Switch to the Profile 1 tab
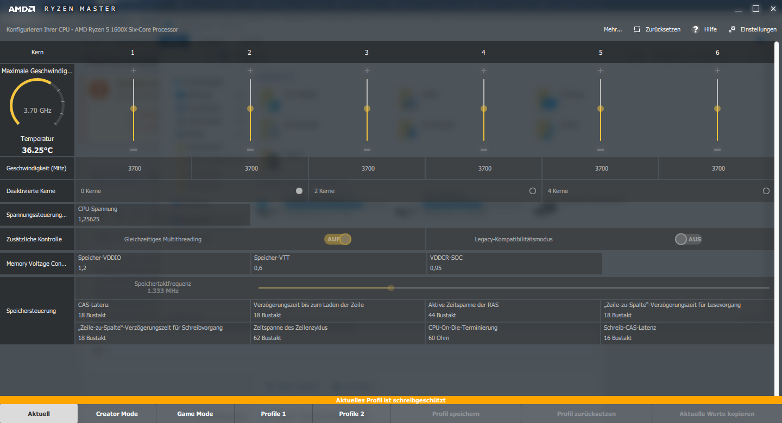 [x=273, y=414]
